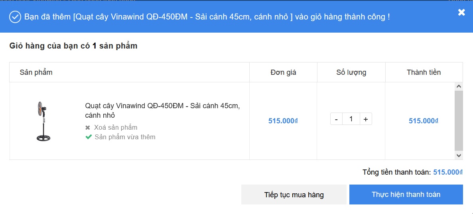Click the "Thành tiền" column header
Image resolution: width=473 pixels, height=214 pixels.
424,72
